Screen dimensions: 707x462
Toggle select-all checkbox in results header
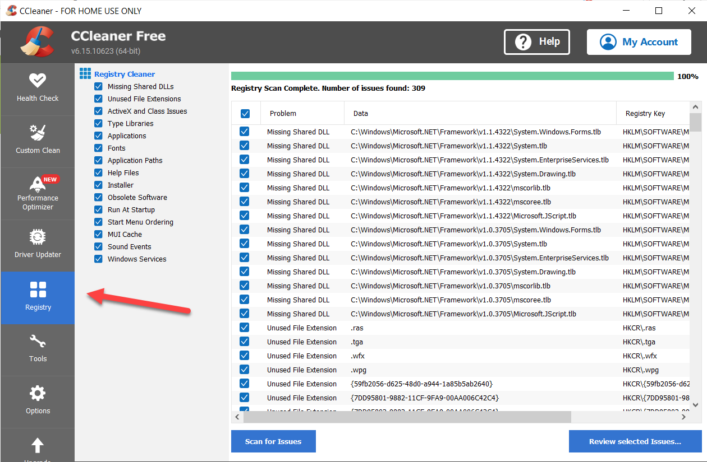click(245, 114)
